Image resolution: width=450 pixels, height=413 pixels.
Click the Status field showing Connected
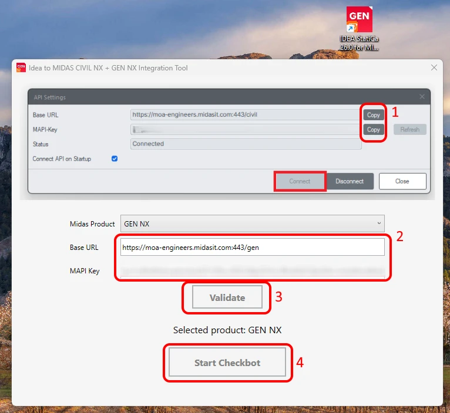pyautogui.click(x=246, y=144)
